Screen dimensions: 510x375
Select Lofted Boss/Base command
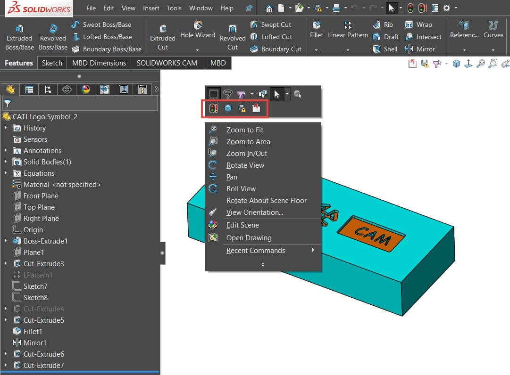(102, 37)
